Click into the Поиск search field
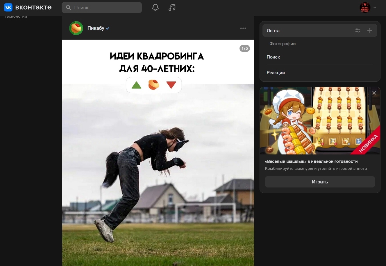386x266 pixels. 105,8
